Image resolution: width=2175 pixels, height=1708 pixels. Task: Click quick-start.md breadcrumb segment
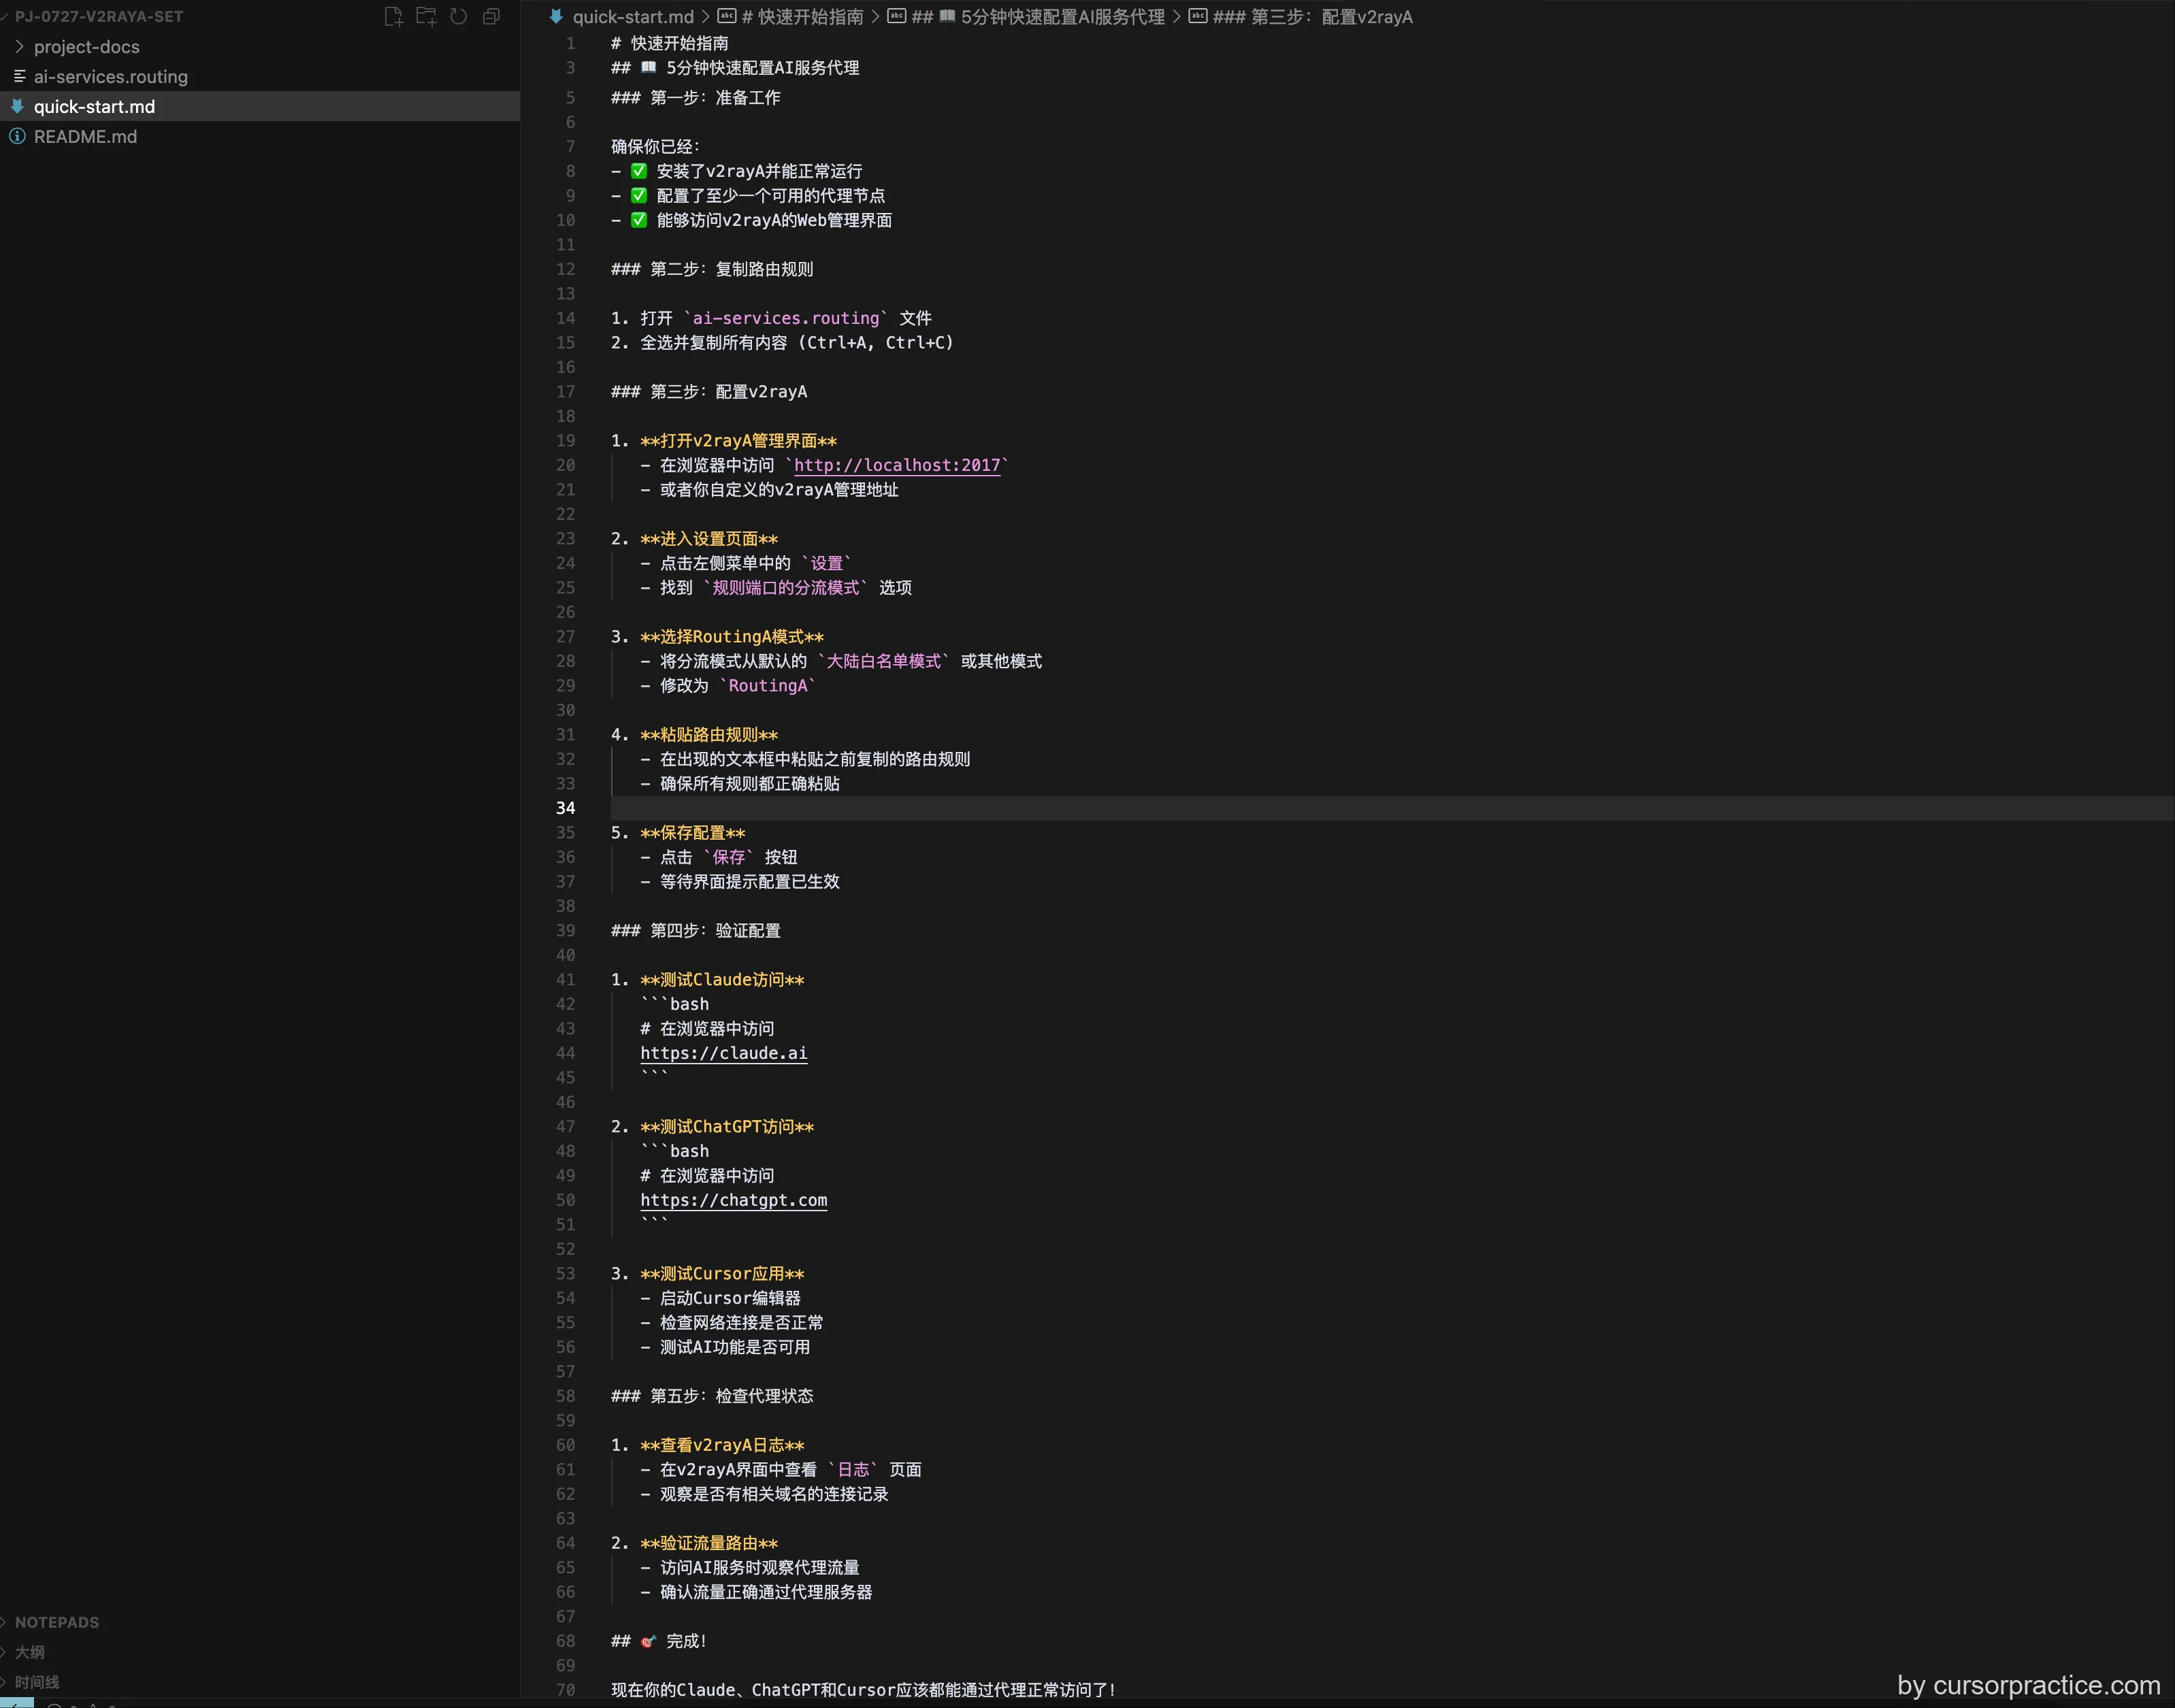click(633, 16)
